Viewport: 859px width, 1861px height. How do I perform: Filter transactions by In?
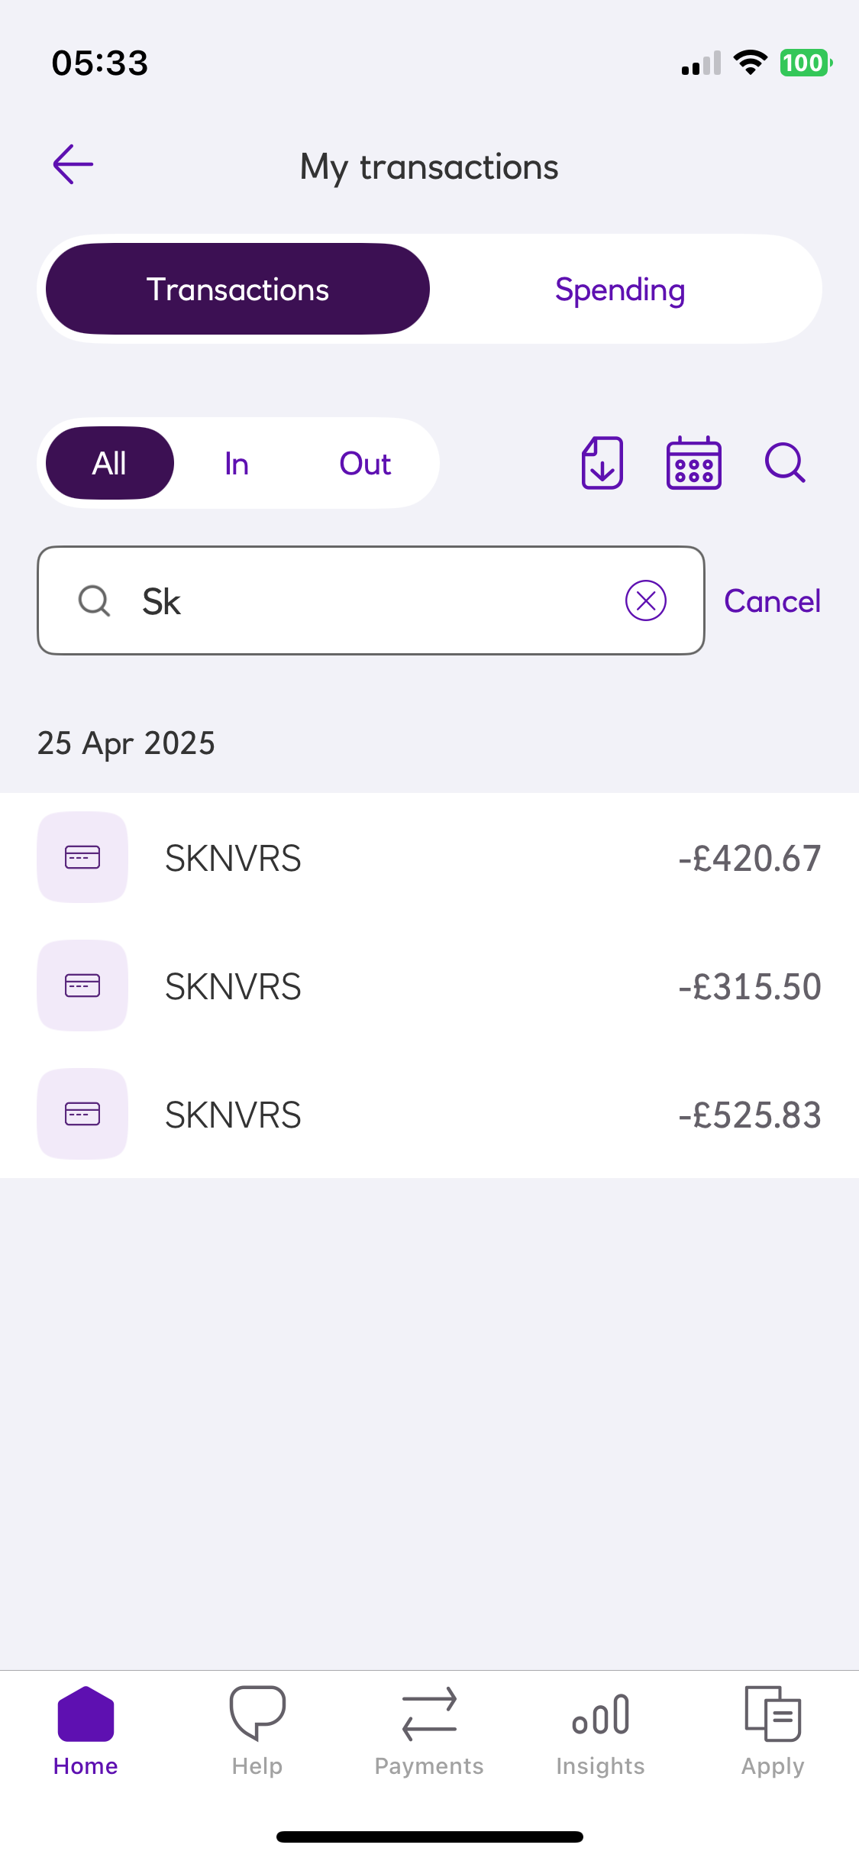237,464
